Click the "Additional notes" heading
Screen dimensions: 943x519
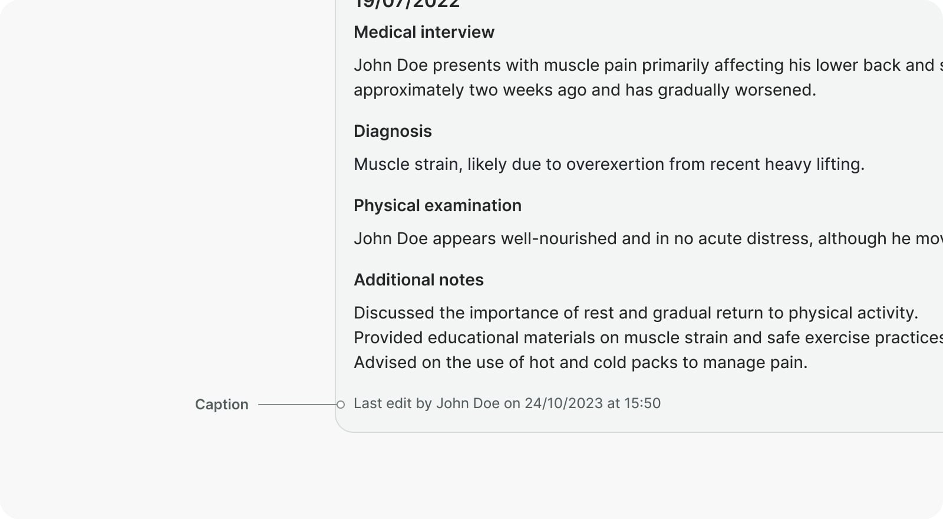(x=418, y=280)
